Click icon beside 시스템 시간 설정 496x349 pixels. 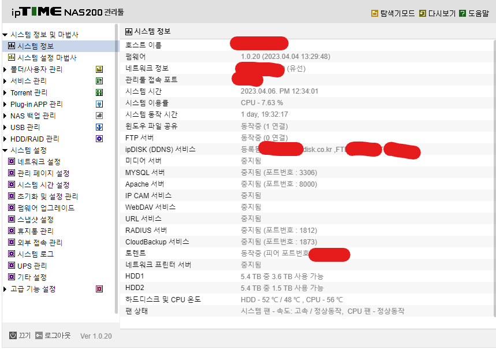pyautogui.click(x=12, y=184)
